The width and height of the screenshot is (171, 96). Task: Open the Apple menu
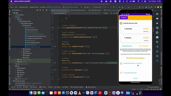pos(11,1)
